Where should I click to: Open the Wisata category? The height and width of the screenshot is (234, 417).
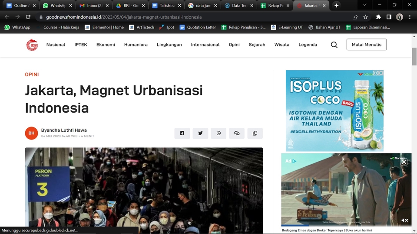282,45
